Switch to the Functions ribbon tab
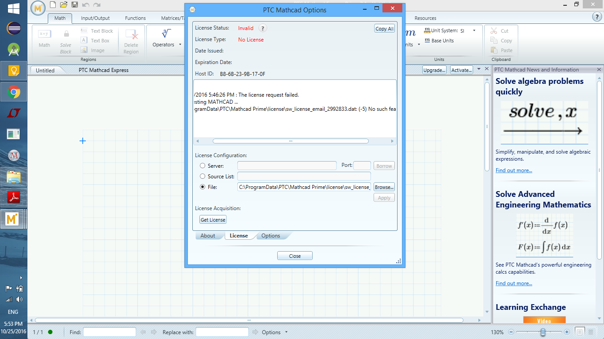This screenshot has width=604, height=339. tap(135, 18)
